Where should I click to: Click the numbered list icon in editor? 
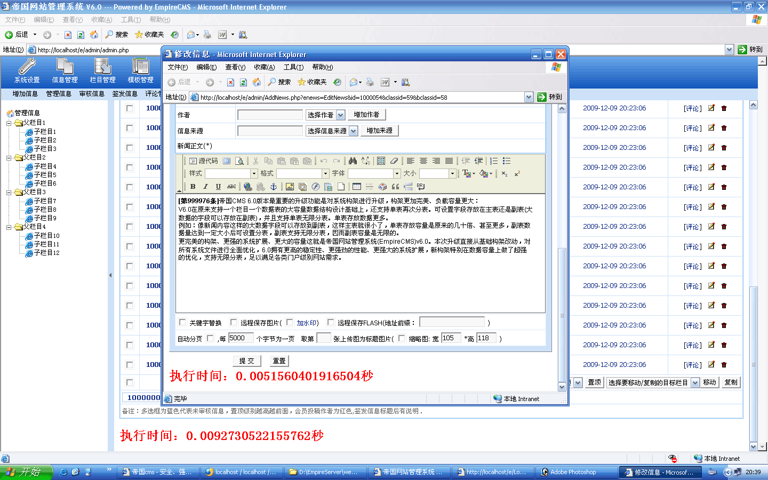(494, 161)
